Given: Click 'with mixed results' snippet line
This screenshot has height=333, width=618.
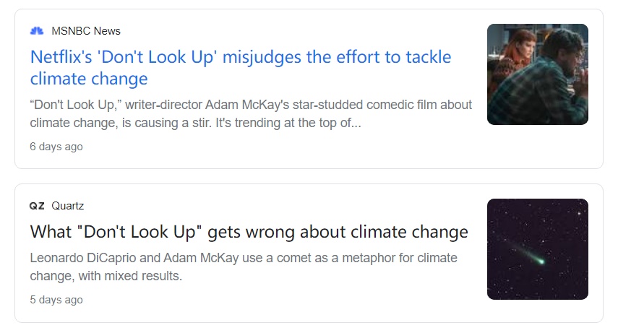Looking at the screenshot, I should click(129, 276).
